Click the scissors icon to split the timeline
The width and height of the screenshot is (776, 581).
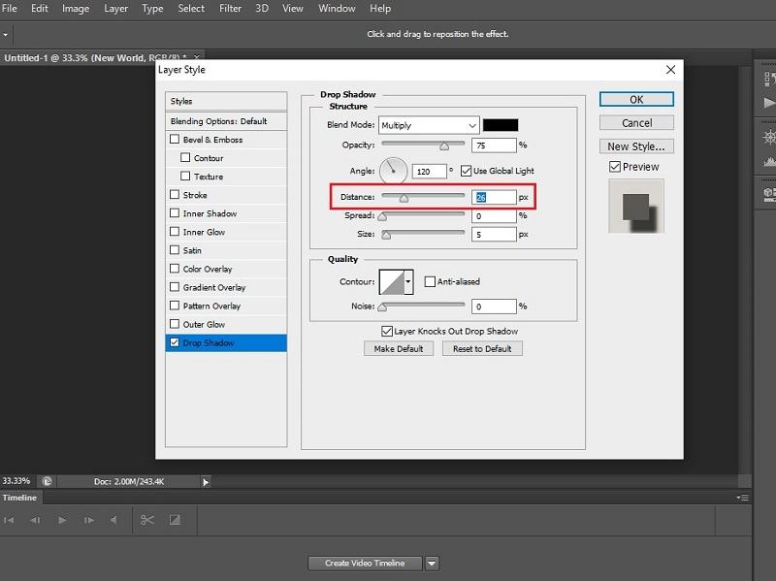click(147, 520)
